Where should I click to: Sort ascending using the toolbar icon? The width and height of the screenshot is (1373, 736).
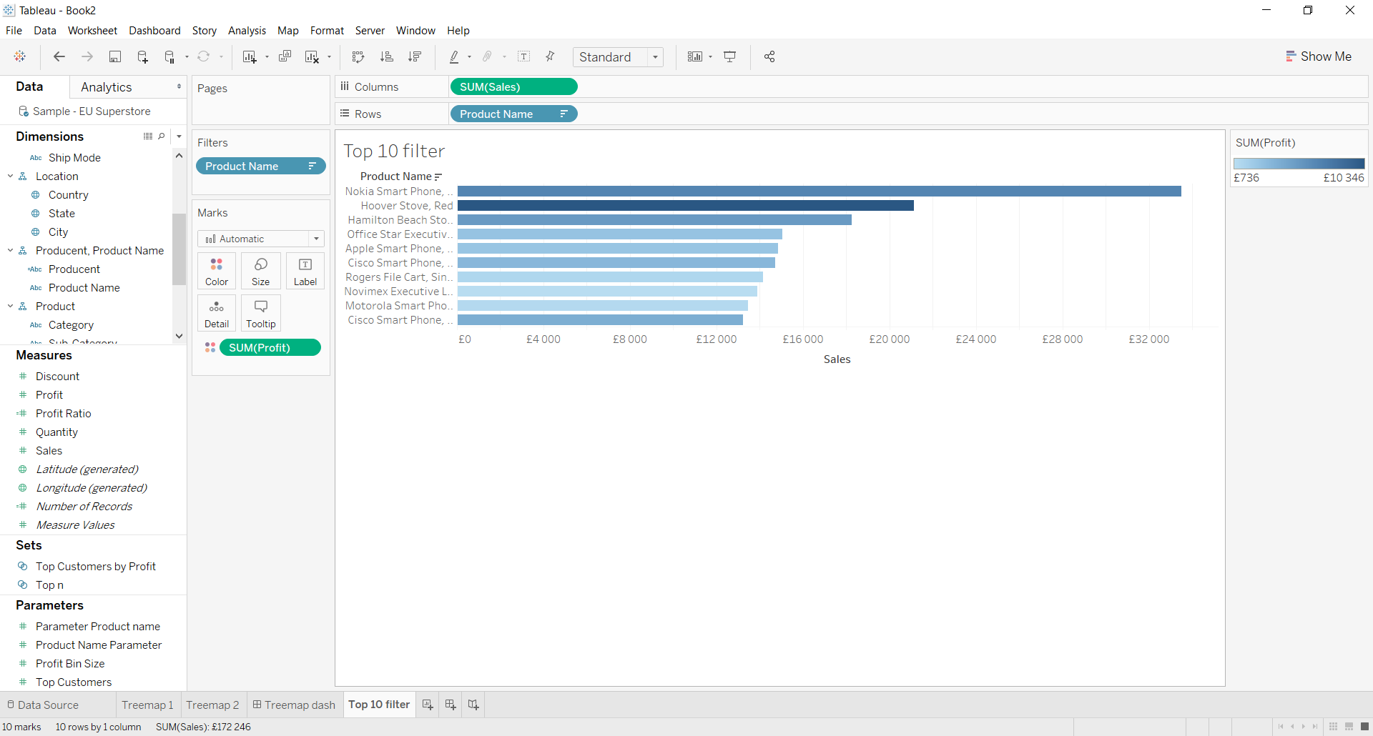point(386,57)
